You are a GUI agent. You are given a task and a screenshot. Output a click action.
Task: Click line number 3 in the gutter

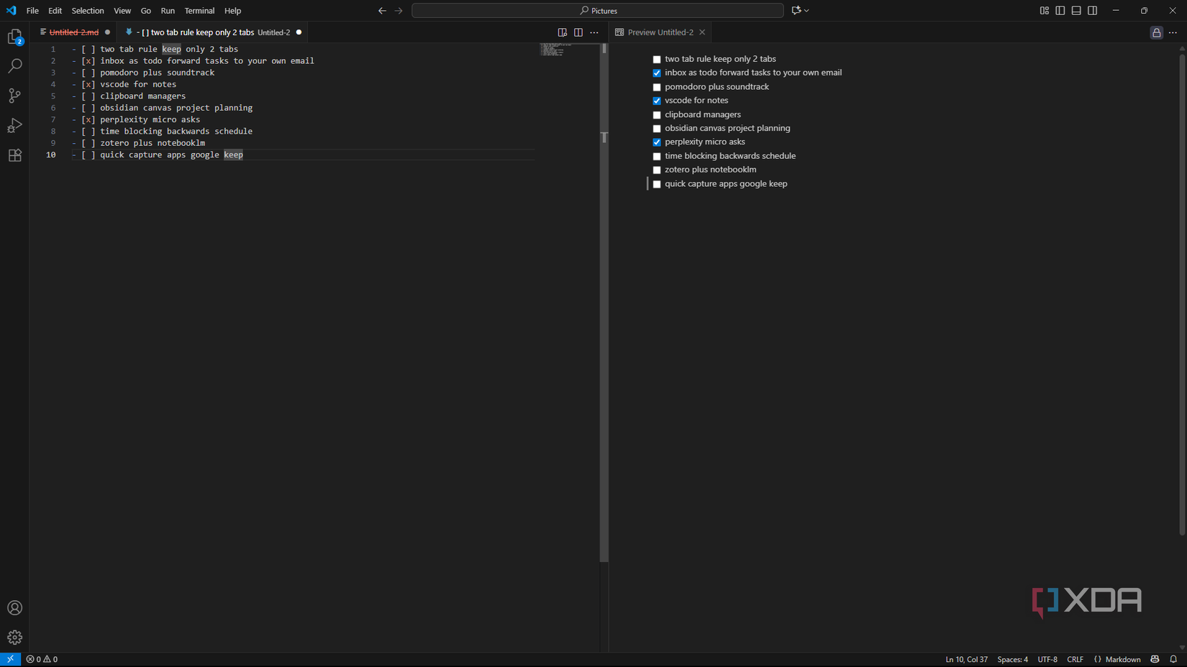point(53,73)
